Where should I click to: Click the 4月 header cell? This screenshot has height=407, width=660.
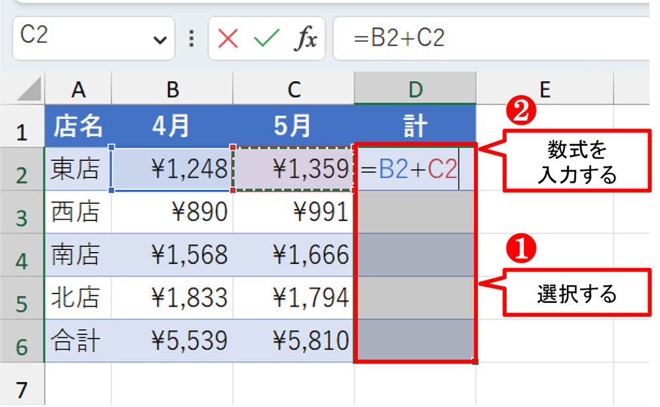pyautogui.click(x=172, y=126)
